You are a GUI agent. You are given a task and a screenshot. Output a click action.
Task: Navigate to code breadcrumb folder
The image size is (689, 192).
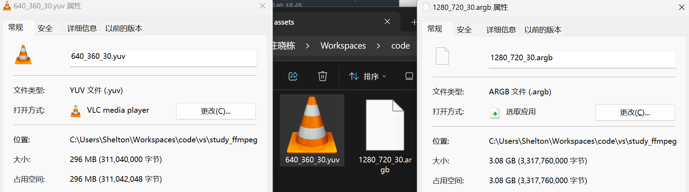tap(401, 46)
